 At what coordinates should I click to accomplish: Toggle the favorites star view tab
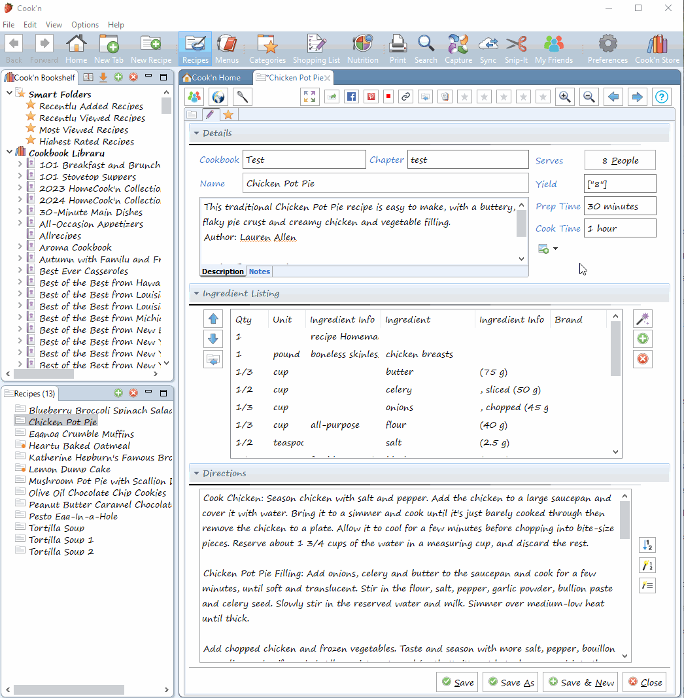(228, 115)
